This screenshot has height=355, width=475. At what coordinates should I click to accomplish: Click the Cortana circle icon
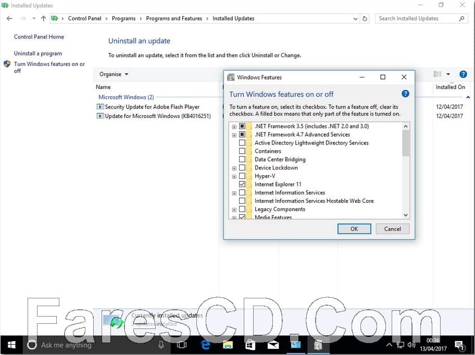(x=32, y=345)
